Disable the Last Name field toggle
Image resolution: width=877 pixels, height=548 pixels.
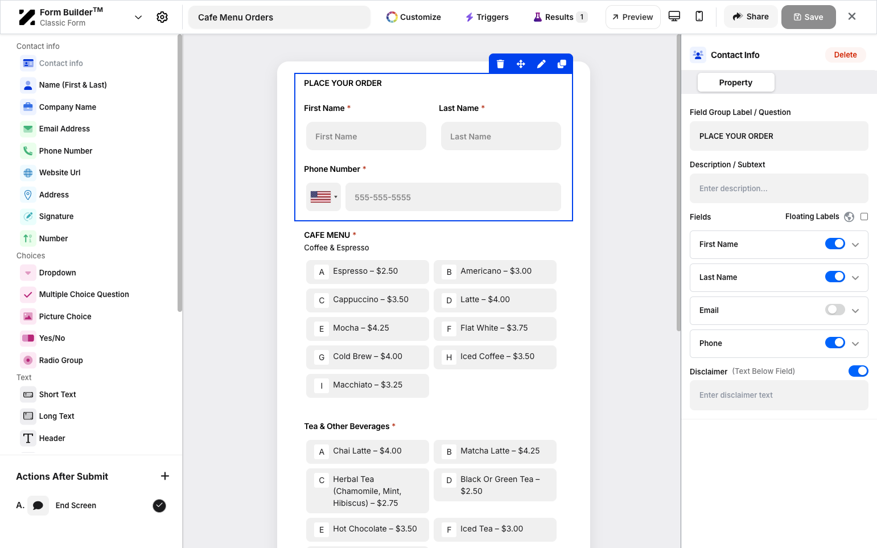tap(835, 277)
